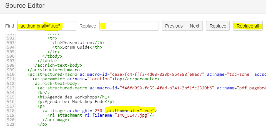Screen dimensions: 266x126
Task: Click the Agenda bei Workshop-Ende paragraph line
Action: [76, 102]
